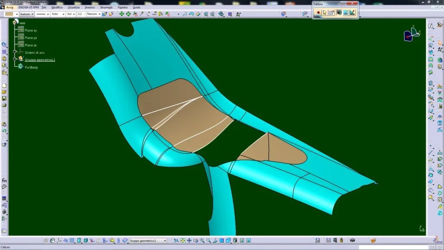Toggle the vector image capture mode in Cattura
The height and width of the screenshot is (250, 444).
[352, 12]
